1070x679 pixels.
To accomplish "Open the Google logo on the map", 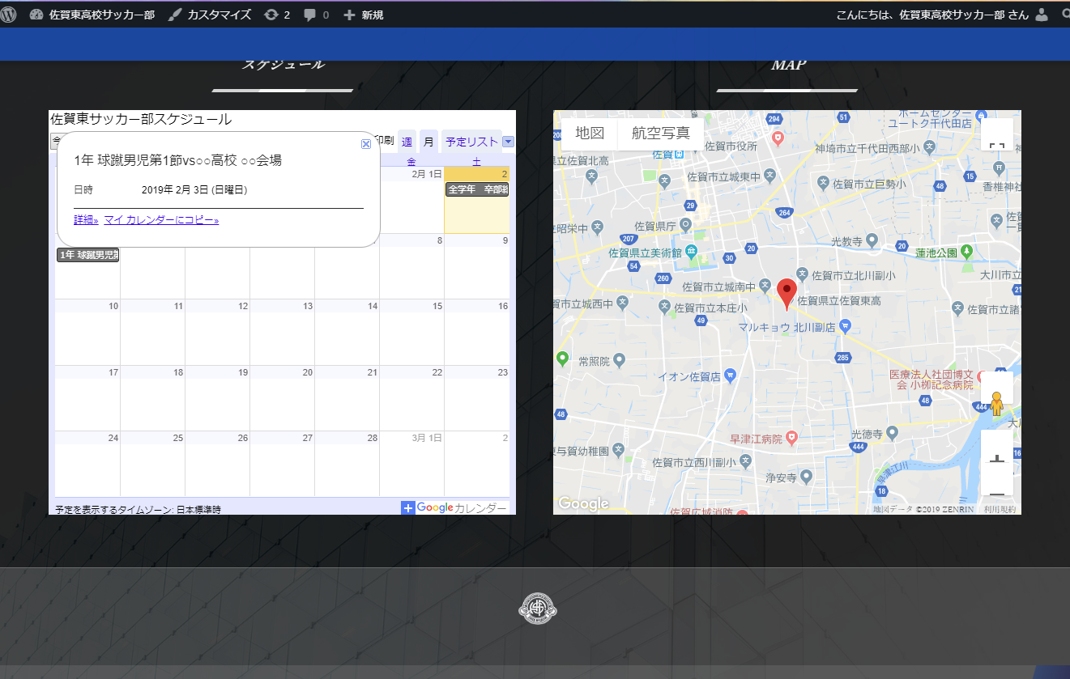I will [583, 504].
